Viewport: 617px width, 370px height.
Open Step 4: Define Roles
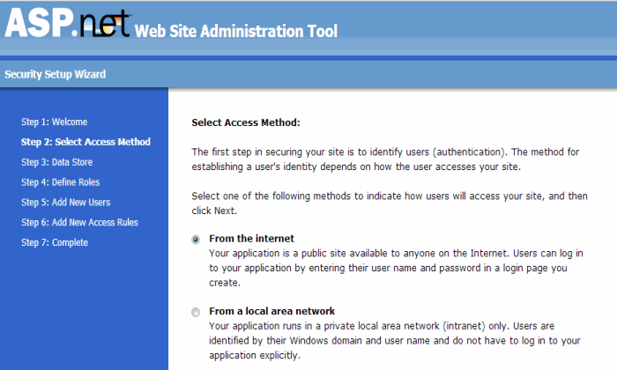coord(61,182)
